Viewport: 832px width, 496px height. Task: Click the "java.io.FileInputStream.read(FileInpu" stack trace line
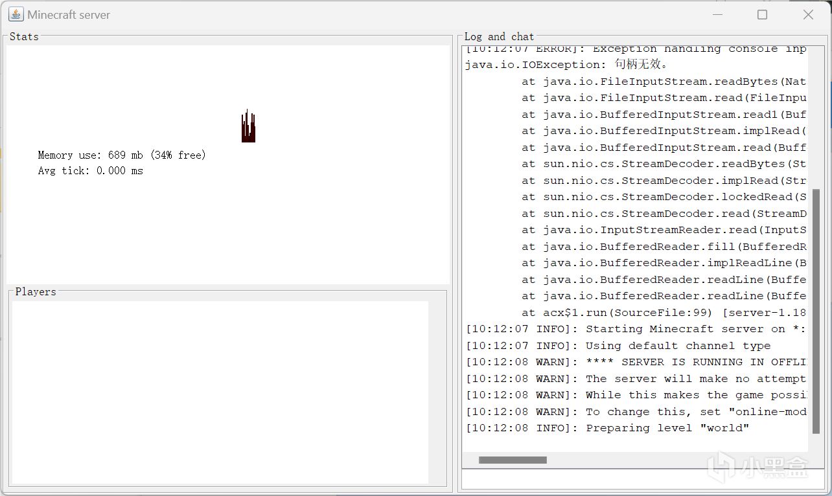(x=664, y=98)
